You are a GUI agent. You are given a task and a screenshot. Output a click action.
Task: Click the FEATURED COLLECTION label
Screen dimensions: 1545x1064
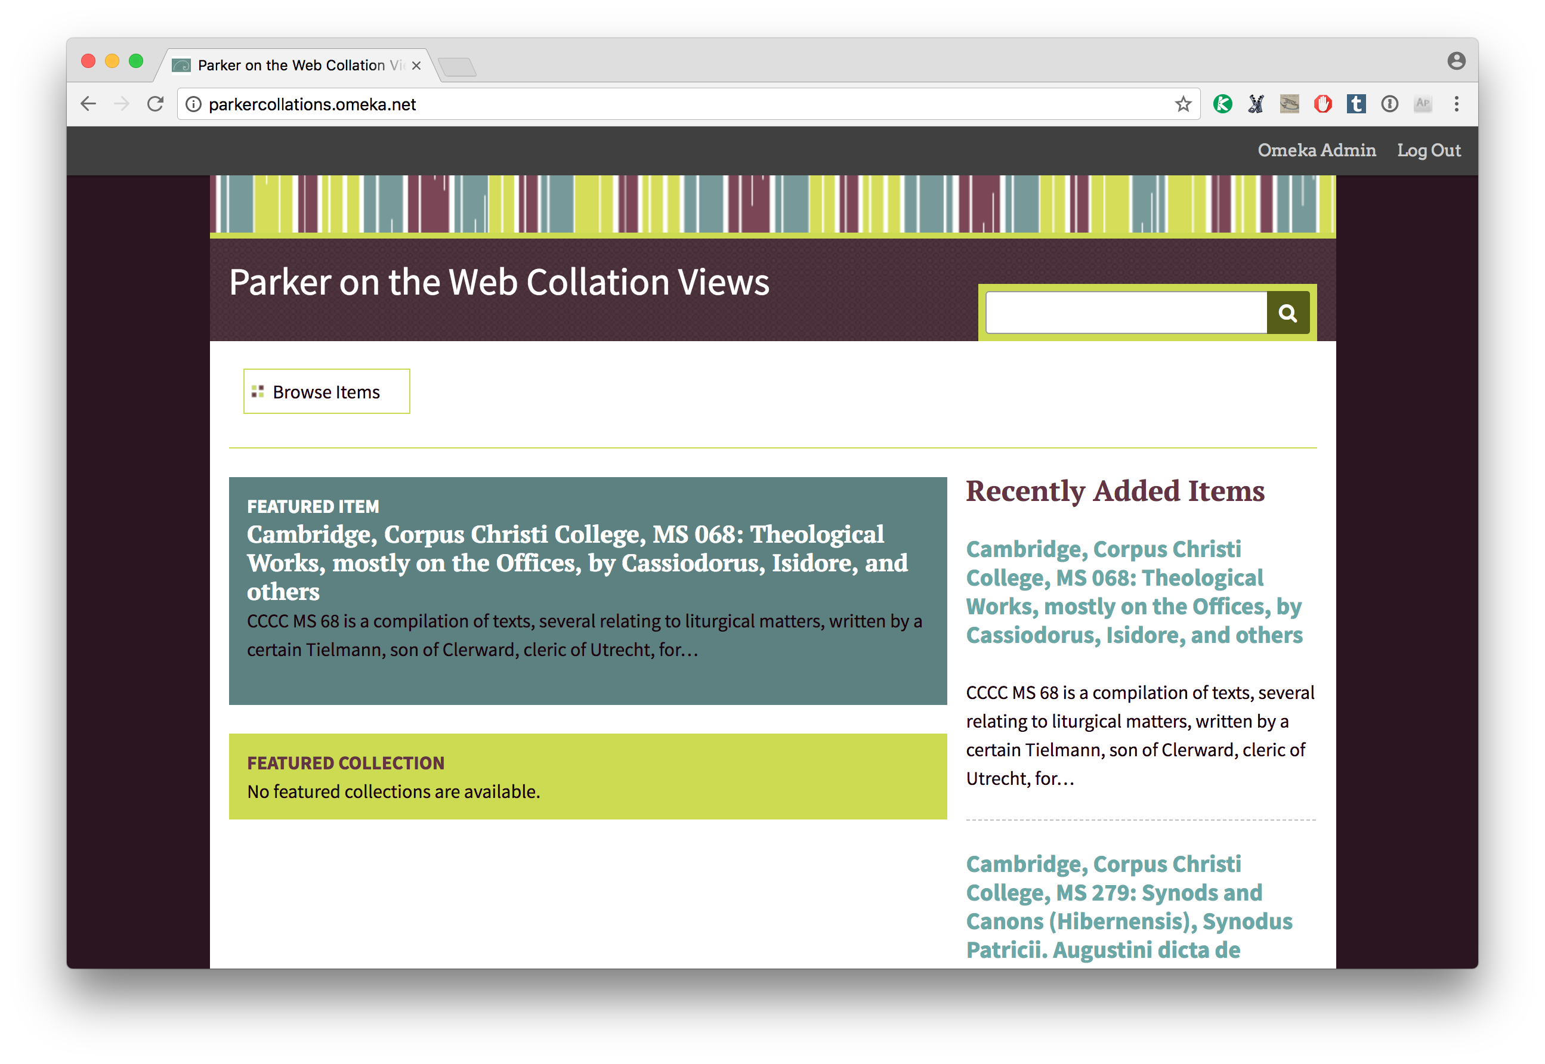coord(345,763)
